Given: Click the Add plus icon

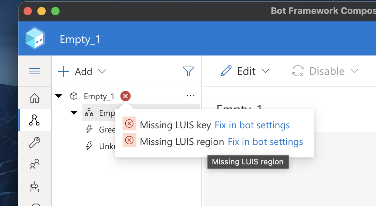Looking at the screenshot, I should point(63,71).
